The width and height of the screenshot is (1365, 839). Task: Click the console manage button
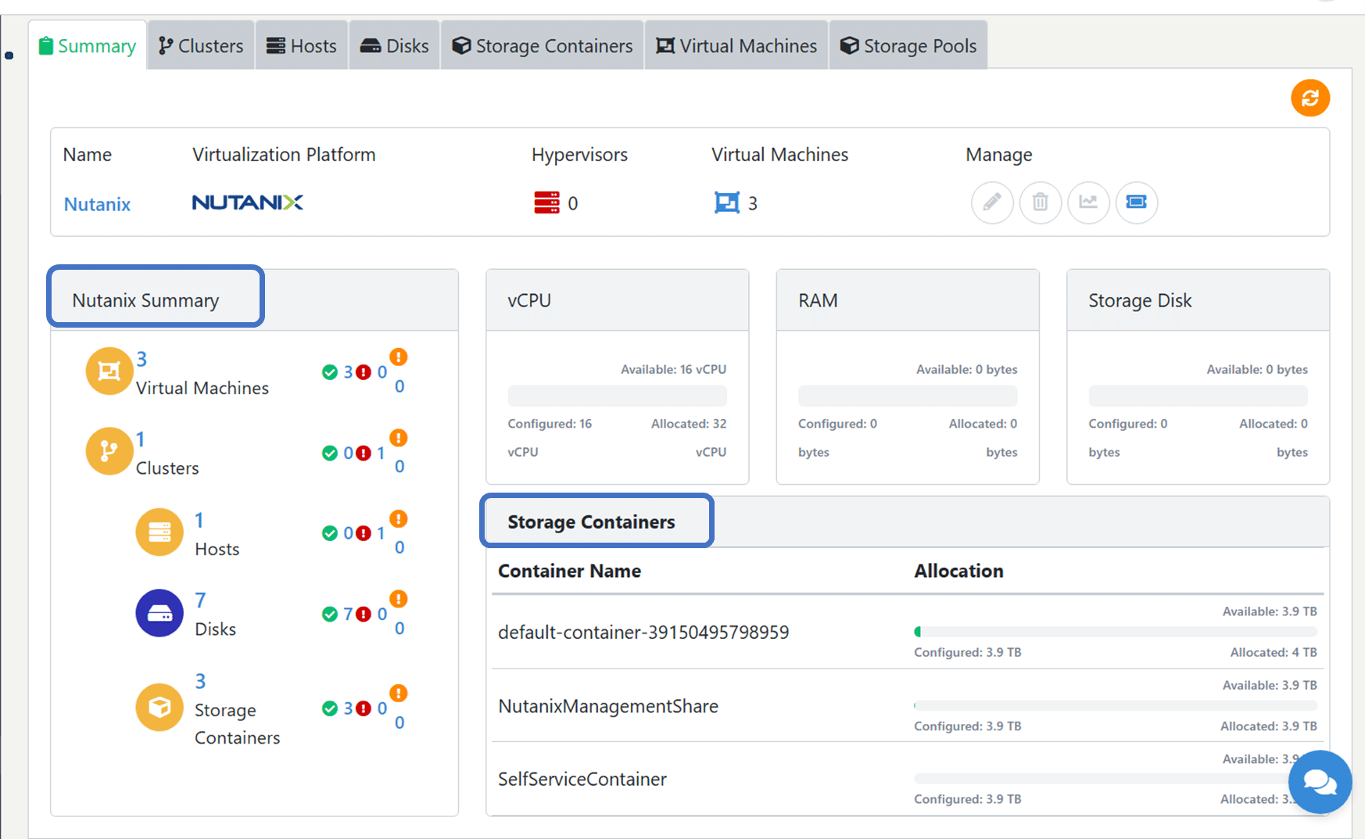click(1136, 203)
